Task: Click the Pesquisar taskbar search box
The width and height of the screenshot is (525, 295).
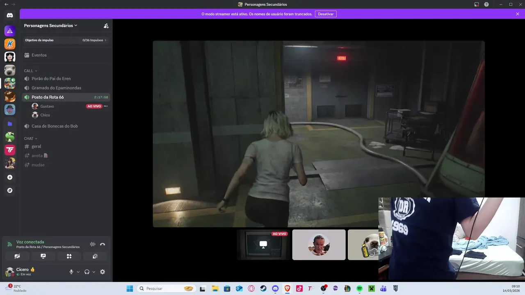Action: tap(166, 288)
